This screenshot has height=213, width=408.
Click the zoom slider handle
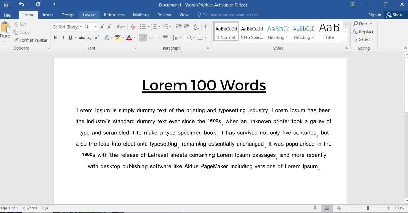click(x=368, y=208)
